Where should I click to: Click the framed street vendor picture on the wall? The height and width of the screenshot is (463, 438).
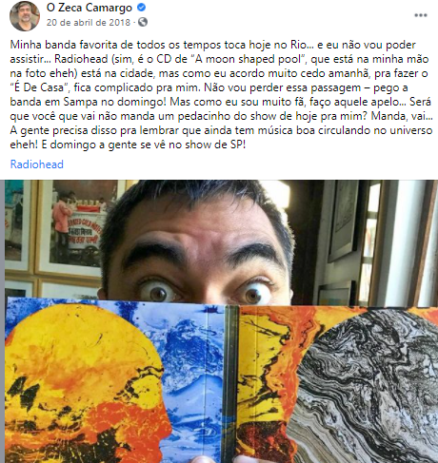pos(78,226)
